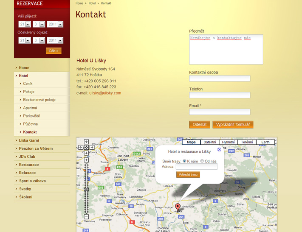Switch map to Earth view
The height and width of the screenshot is (232, 302).
(x=265, y=142)
